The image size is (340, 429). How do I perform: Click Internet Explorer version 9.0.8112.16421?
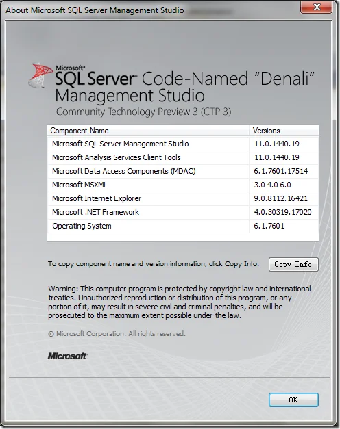point(281,198)
